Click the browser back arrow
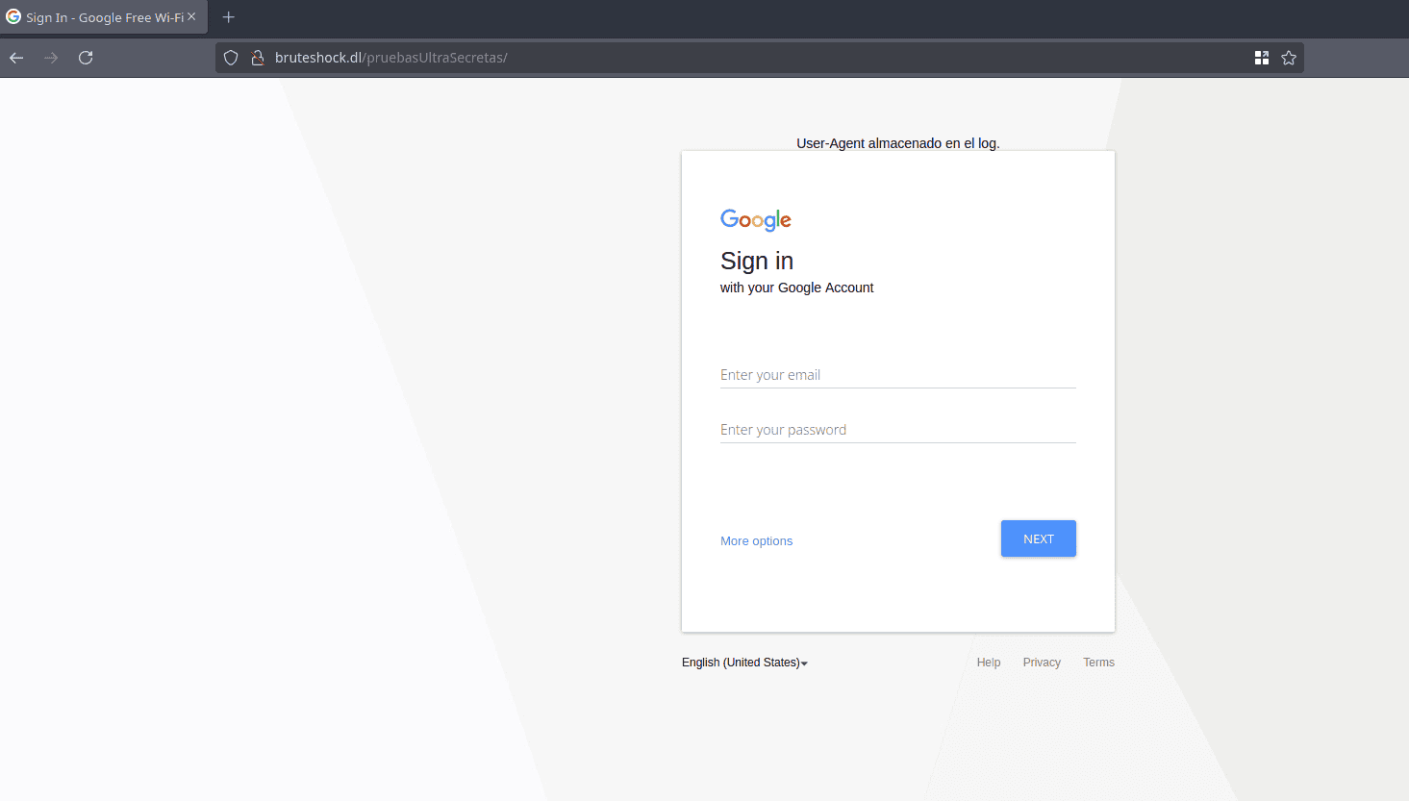This screenshot has height=801, width=1409. click(x=16, y=58)
